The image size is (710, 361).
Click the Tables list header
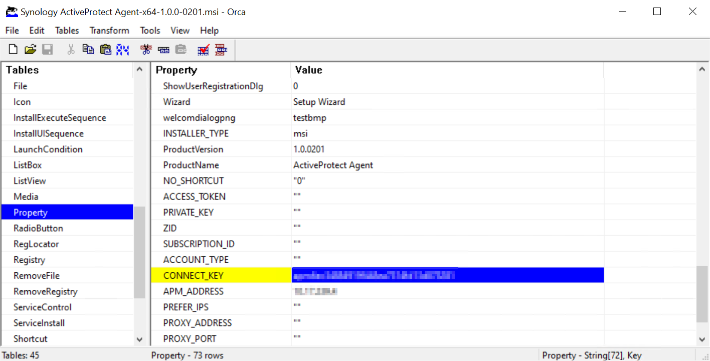click(68, 70)
